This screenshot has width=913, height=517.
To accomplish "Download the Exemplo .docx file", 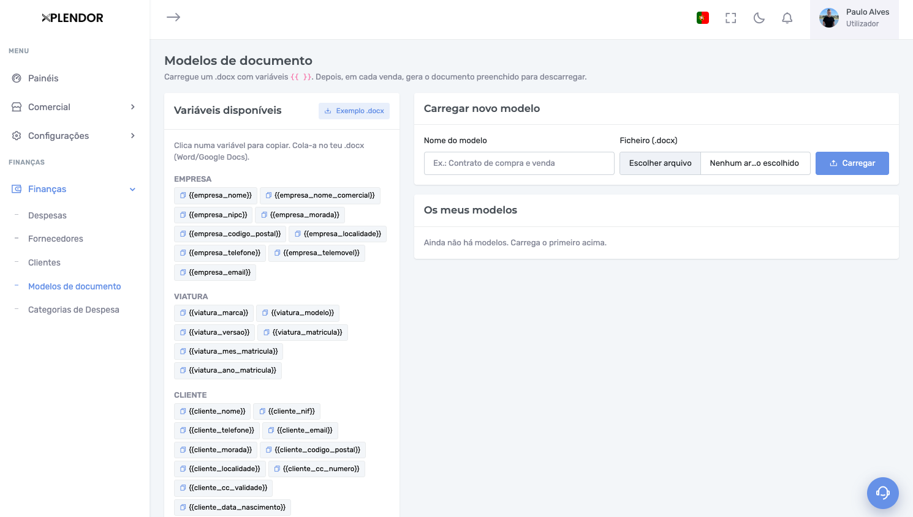I will pos(354,111).
